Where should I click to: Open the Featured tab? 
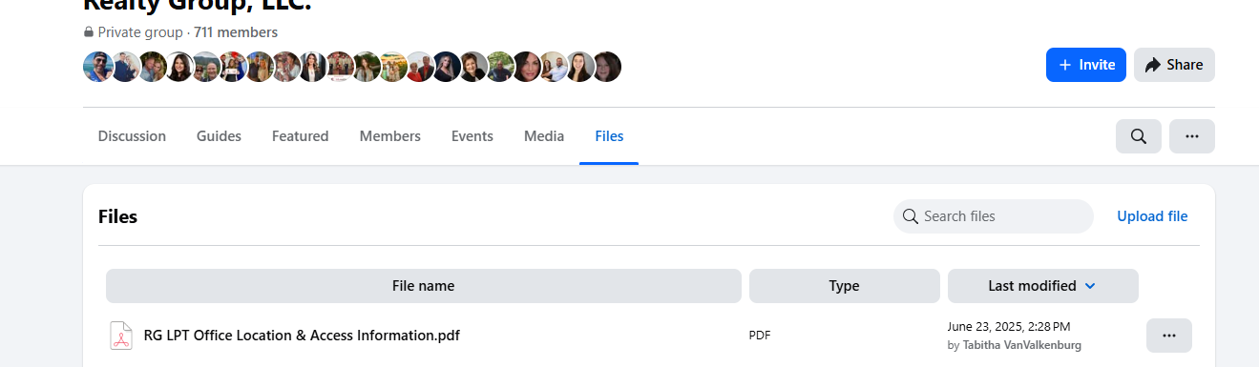coord(300,136)
